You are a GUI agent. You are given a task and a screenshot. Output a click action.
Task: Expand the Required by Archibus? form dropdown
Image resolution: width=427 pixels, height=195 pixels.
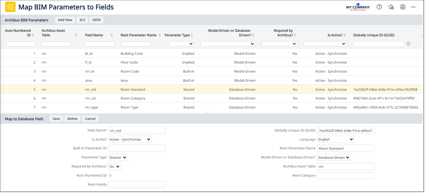(x=115, y=166)
